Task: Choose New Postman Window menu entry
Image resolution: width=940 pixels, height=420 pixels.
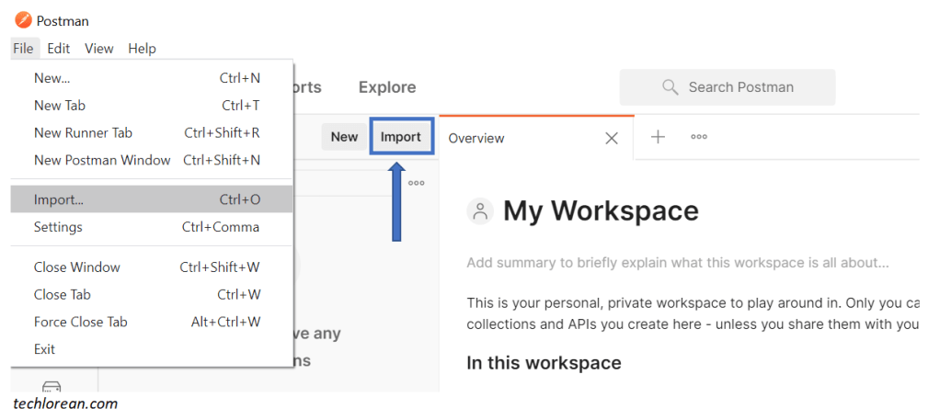Action: click(x=152, y=161)
